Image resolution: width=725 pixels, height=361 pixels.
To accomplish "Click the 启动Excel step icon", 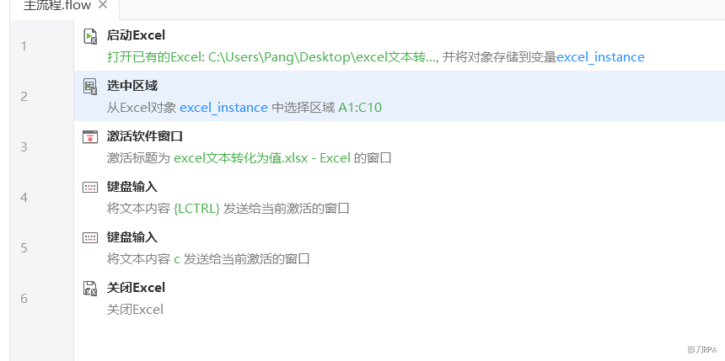I will click(x=90, y=36).
